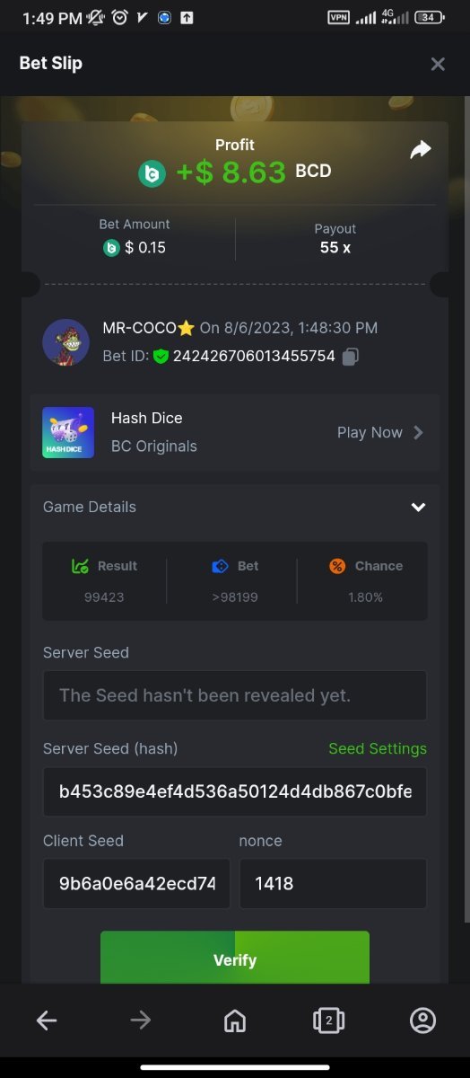Open Seed Settings link

click(378, 748)
